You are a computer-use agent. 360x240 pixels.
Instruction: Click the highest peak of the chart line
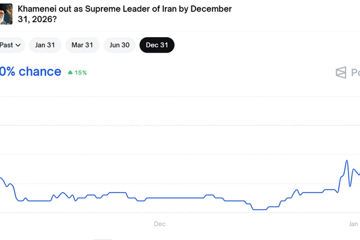[x=347, y=161]
